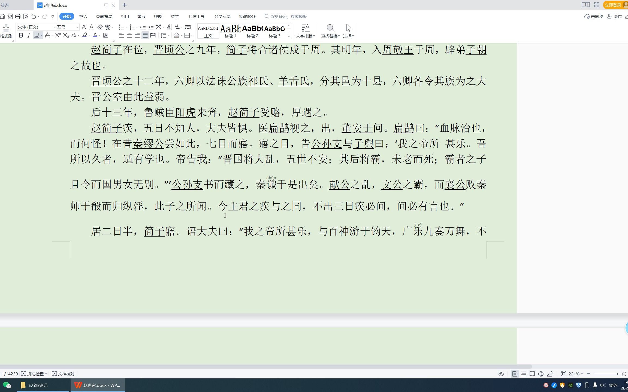Screen dimensions: 628x392
Task: Click the ruler tab-stops icon
Action: (x=188, y=27)
